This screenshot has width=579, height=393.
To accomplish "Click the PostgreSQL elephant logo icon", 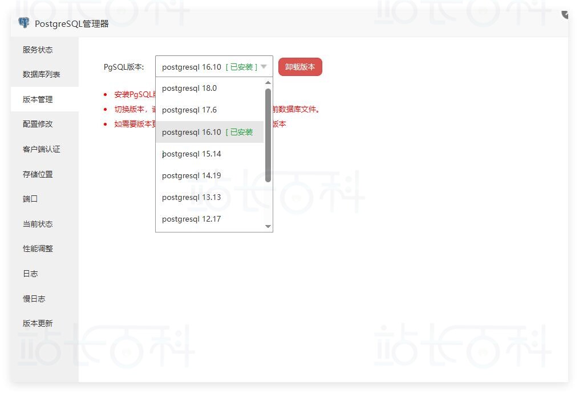I will [24, 23].
